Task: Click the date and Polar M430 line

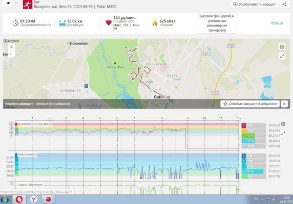Action: [75, 7]
